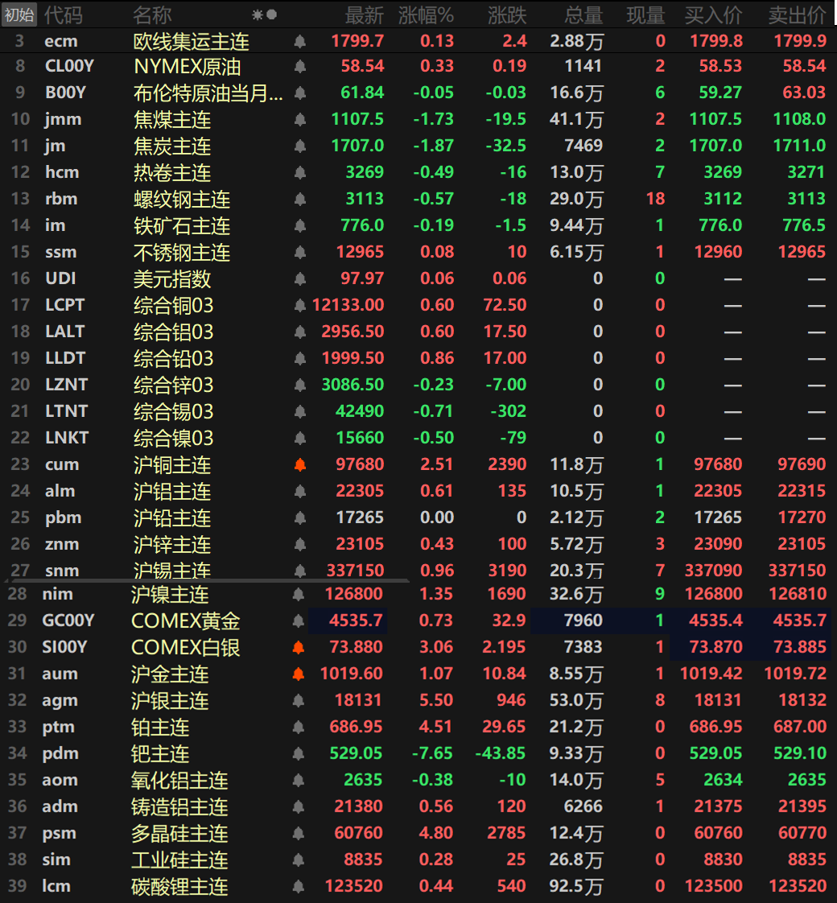Select the 综合锡03 row name
Image resolution: width=837 pixels, height=903 pixels.
click(173, 412)
